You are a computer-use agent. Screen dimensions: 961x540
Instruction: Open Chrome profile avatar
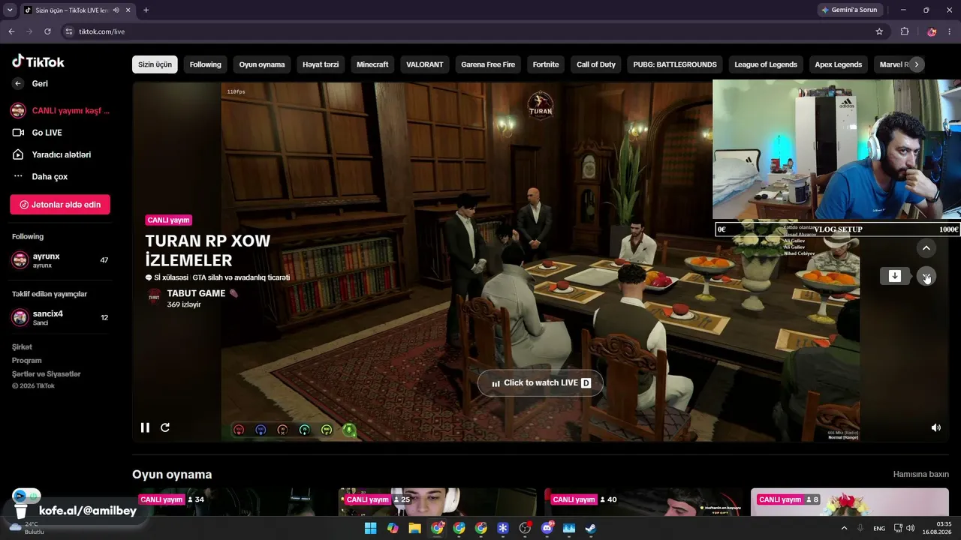point(932,31)
